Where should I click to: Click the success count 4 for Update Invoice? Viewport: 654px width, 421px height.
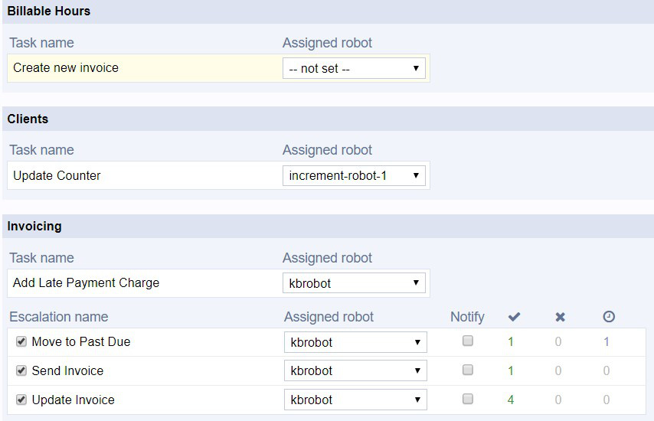511,400
